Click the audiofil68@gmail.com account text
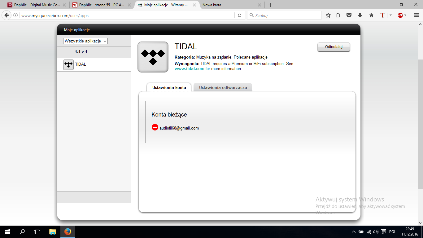Image resolution: width=423 pixels, height=238 pixels. (x=179, y=128)
